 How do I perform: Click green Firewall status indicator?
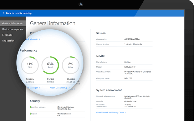pyautogui.click(x=30, y=113)
